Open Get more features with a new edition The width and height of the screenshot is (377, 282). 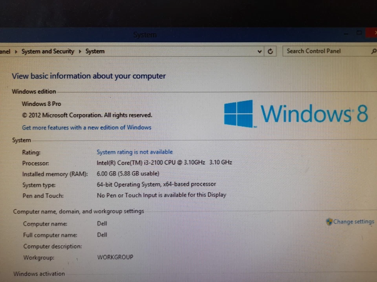tap(86, 127)
